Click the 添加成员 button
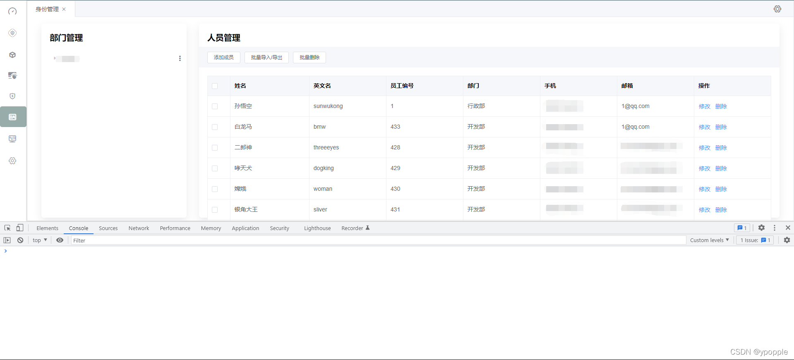 [224, 58]
